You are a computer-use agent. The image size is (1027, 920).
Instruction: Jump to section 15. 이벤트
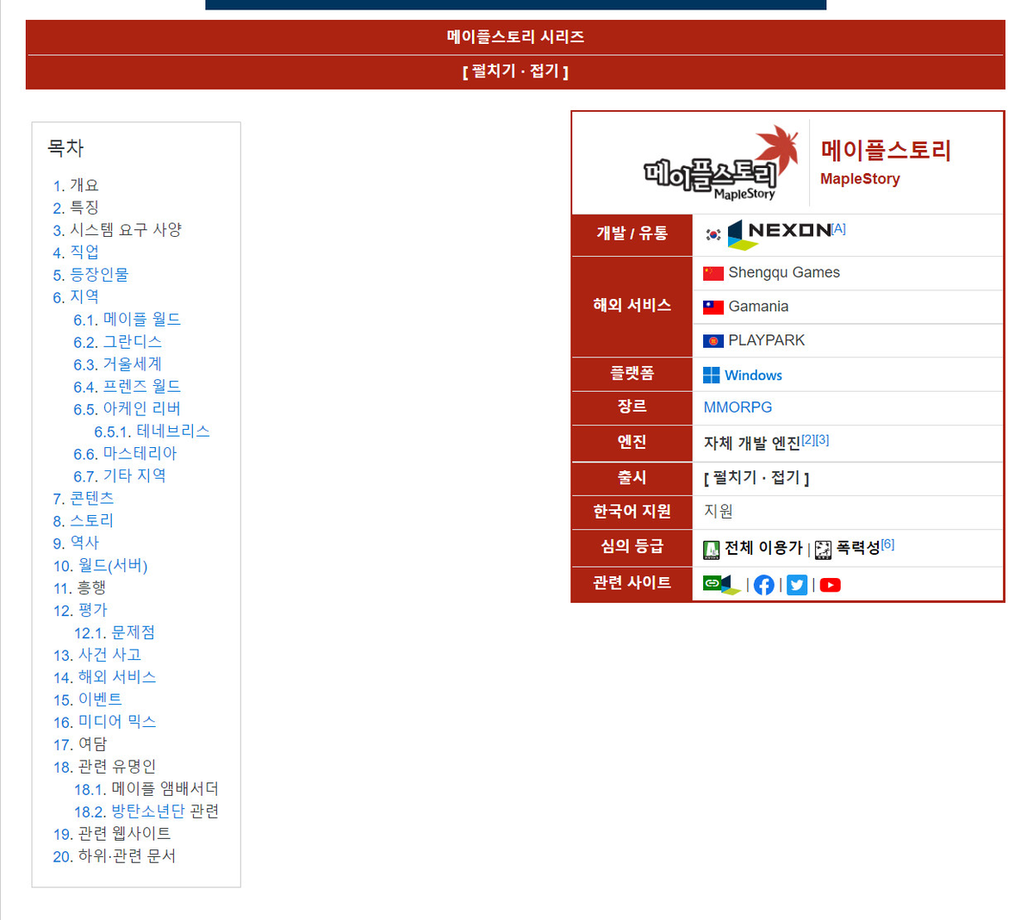(87, 699)
